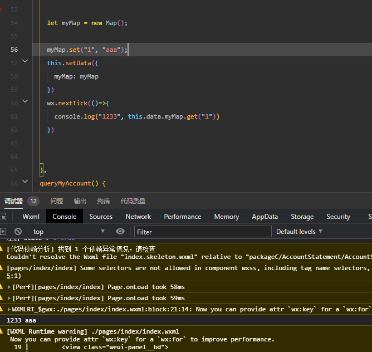Toggle the console sidebar icon
This screenshot has height=352, width=372.
[x=3, y=232]
